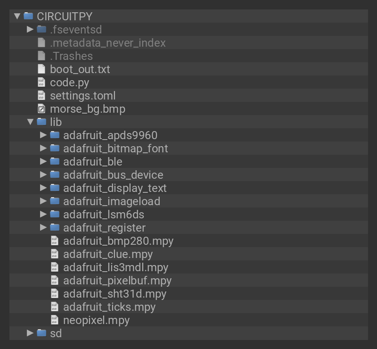377x349 pixels.
Task: Select the adafruit_bmp280.mpy file name
Action: tap(118, 241)
